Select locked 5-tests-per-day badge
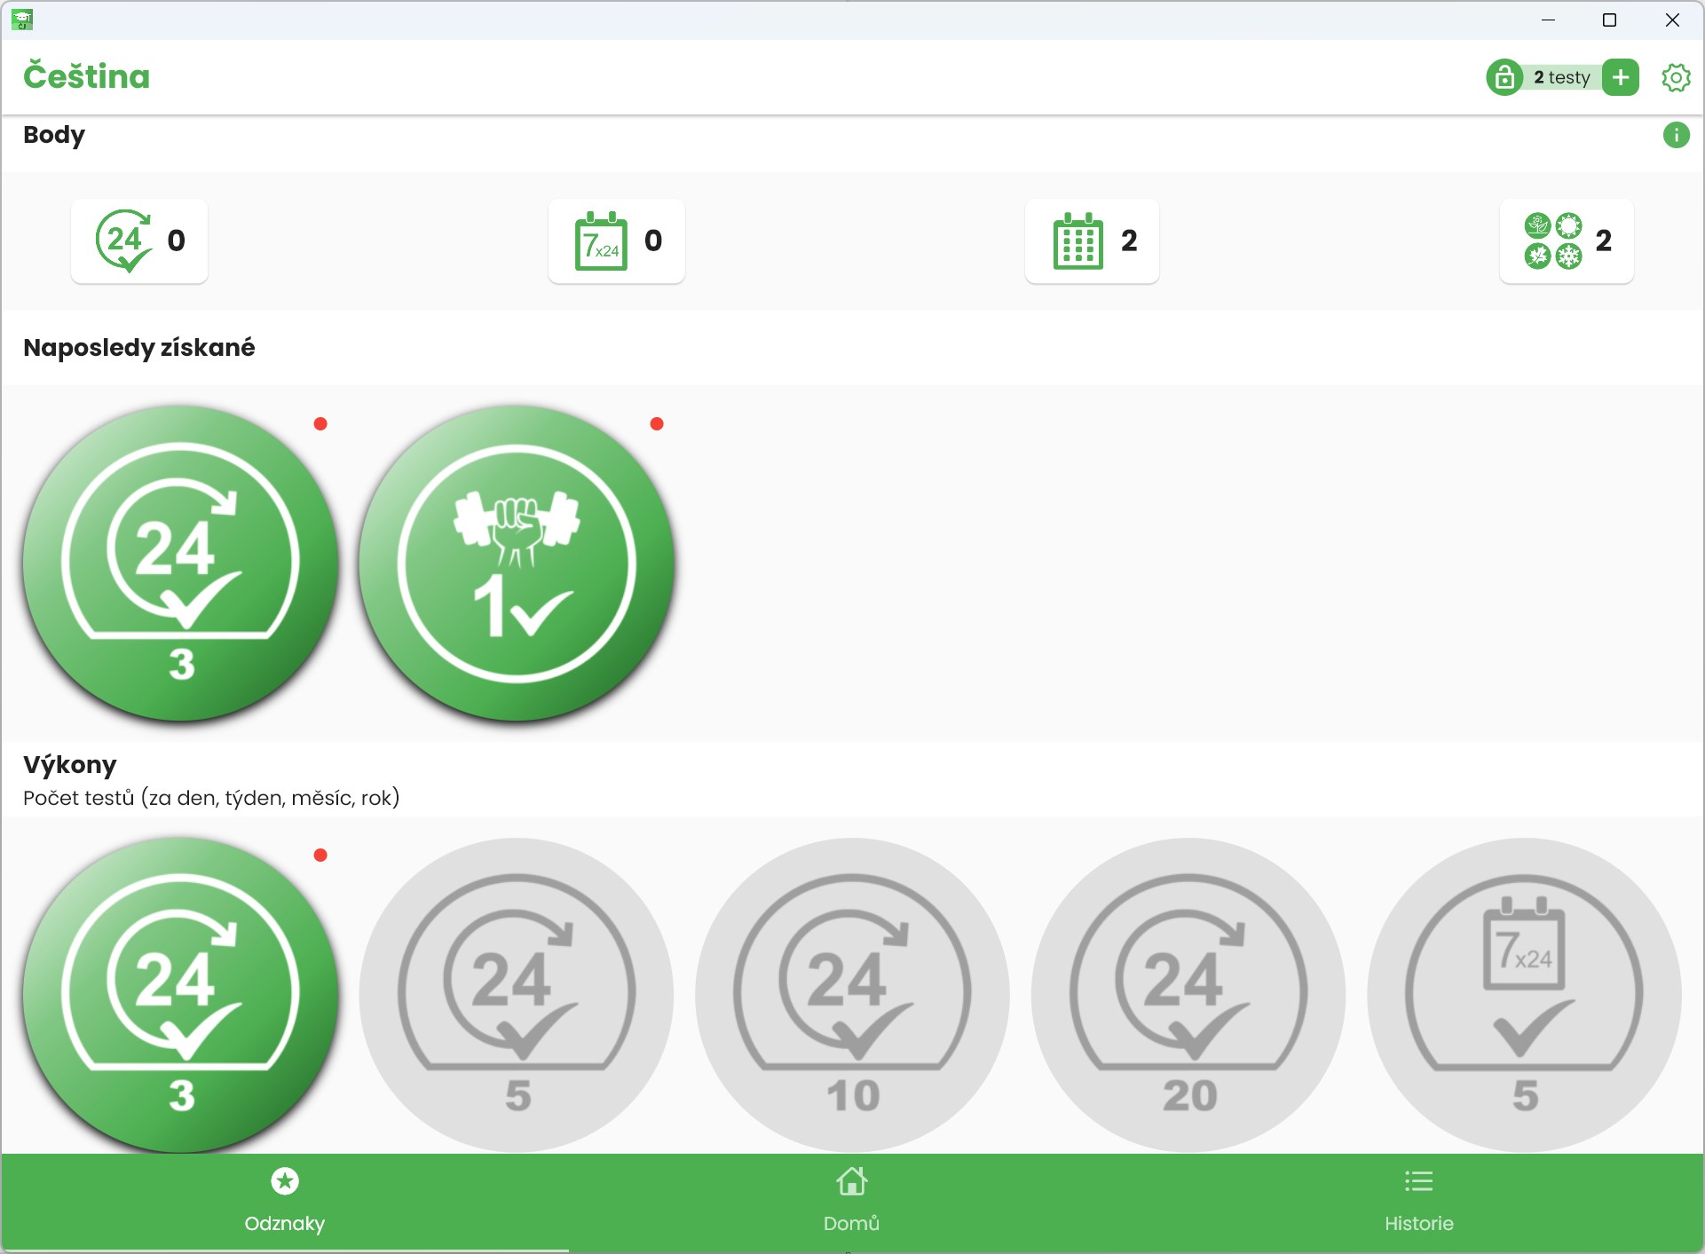1705x1254 pixels. 517,995
